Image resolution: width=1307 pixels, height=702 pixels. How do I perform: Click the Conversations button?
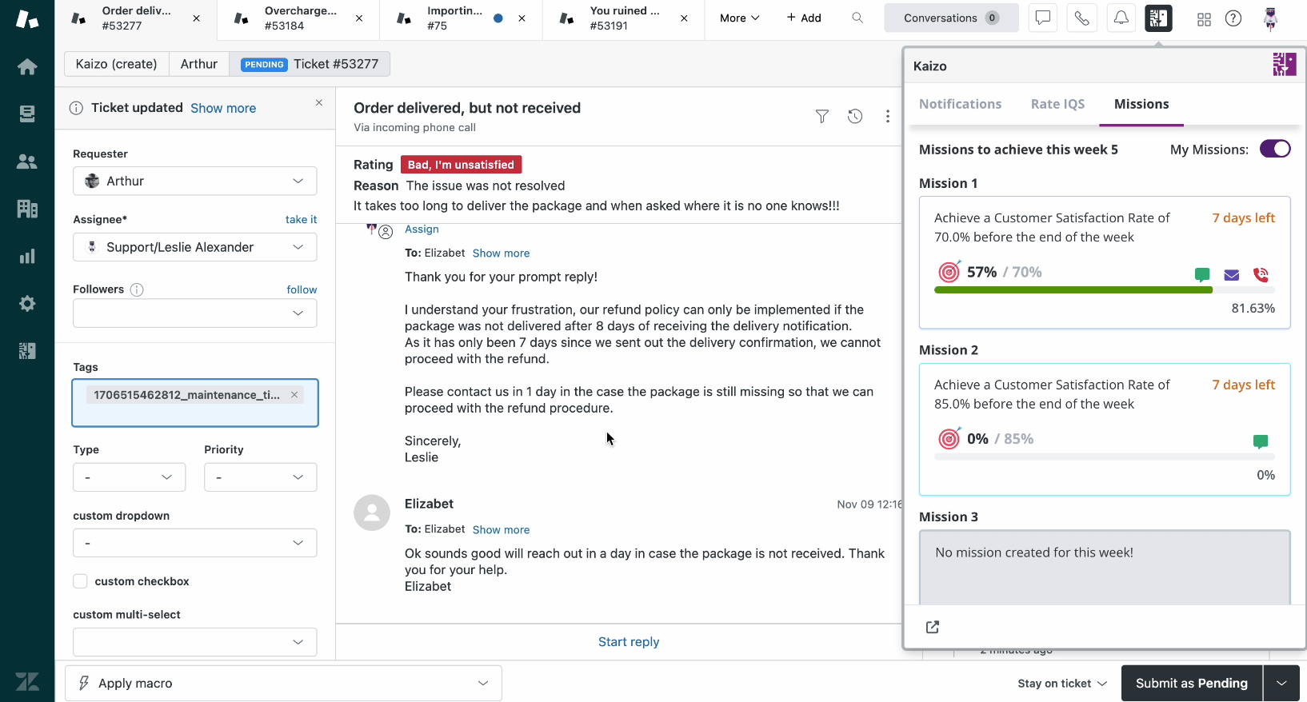pyautogui.click(x=951, y=18)
